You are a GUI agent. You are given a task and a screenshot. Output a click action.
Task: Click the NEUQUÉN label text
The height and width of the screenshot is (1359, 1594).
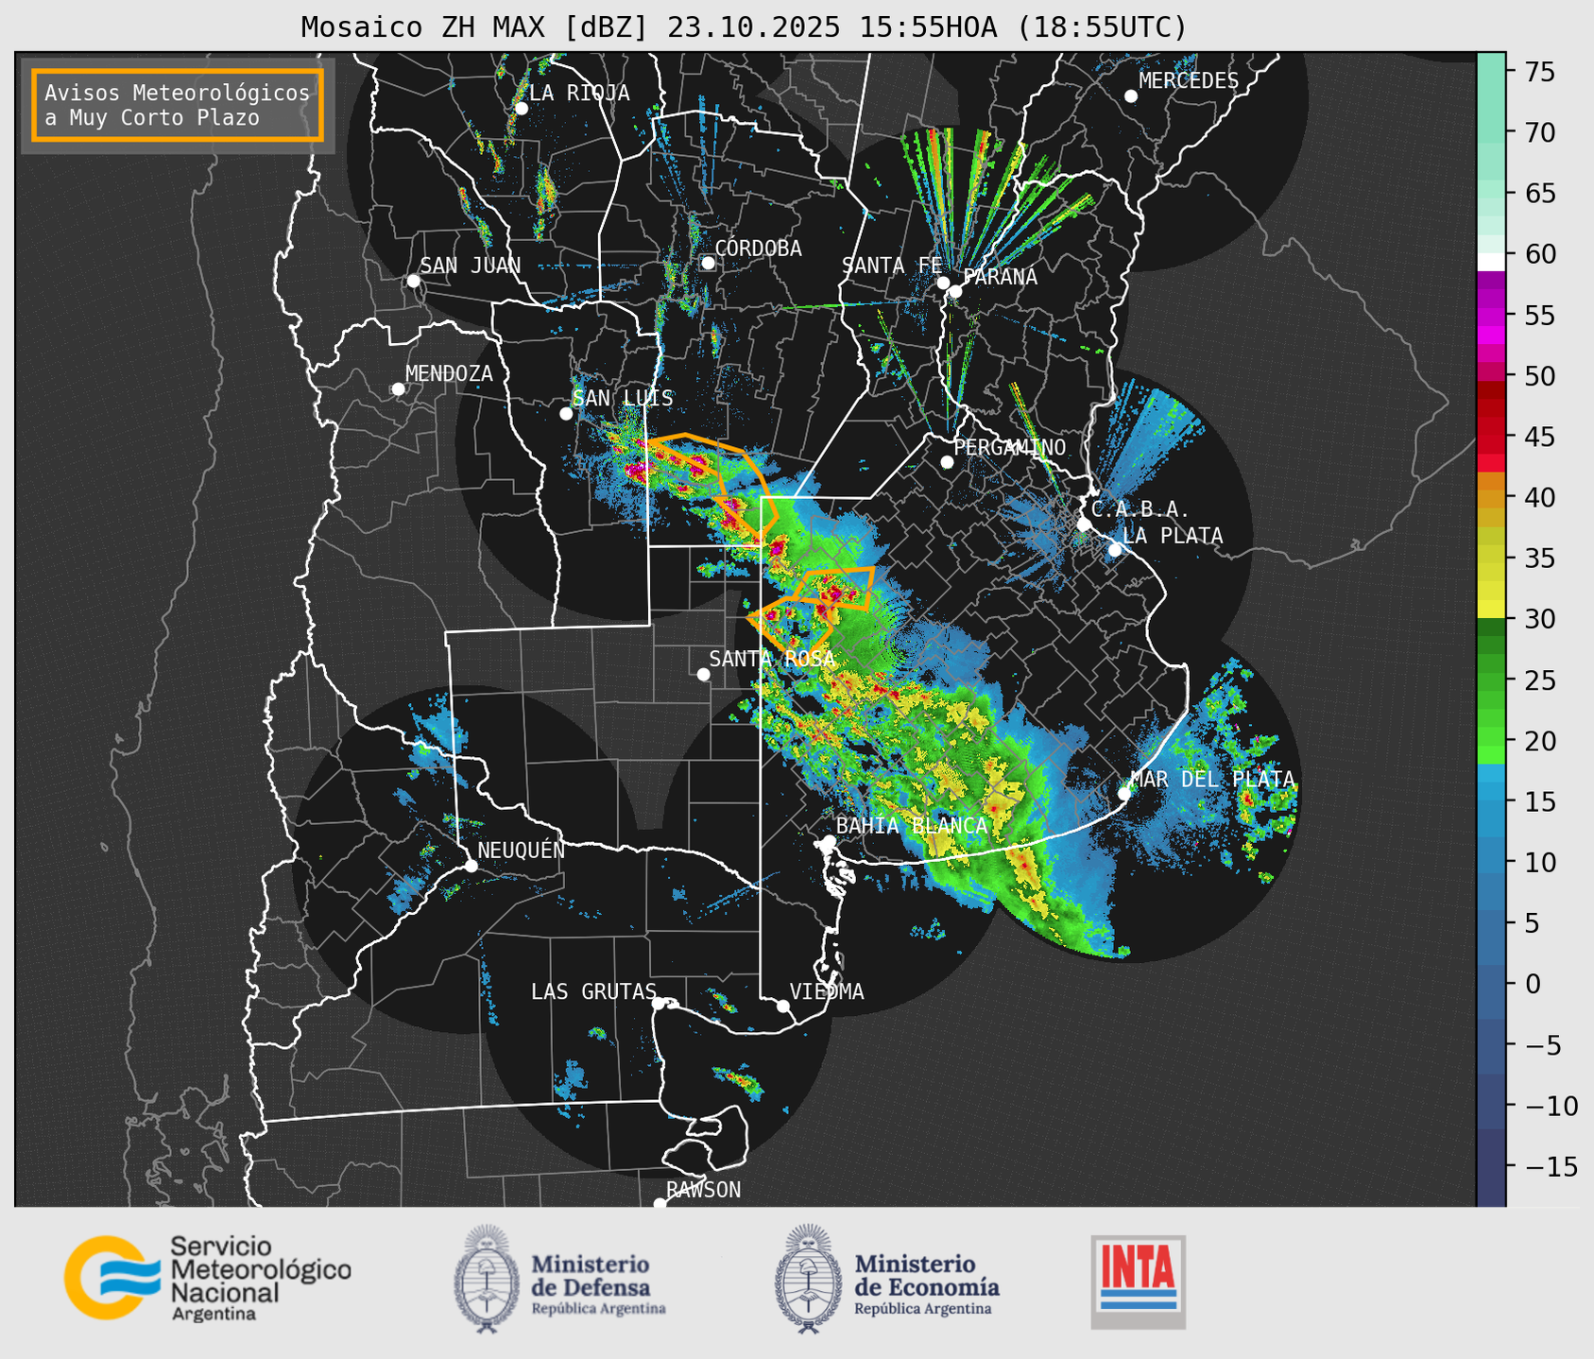click(522, 851)
